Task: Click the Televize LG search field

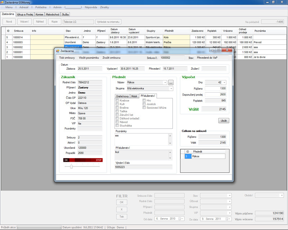Action: [x=78, y=22]
